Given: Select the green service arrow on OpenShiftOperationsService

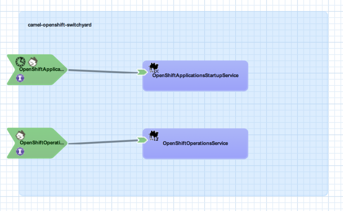Looking at the screenshot, I should [x=142, y=140].
